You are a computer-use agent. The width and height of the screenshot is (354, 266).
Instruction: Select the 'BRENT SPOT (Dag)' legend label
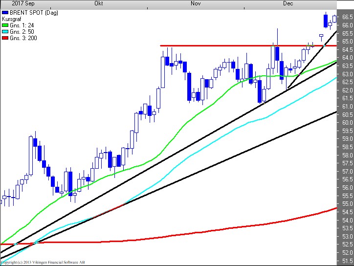[34, 13]
